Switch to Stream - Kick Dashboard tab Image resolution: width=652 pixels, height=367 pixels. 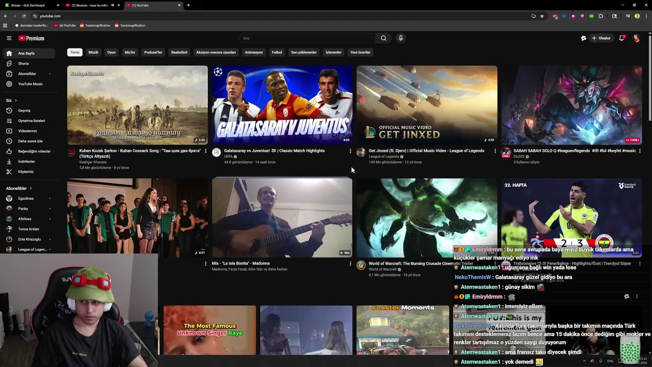pyautogui.click(x=31, y=5)
